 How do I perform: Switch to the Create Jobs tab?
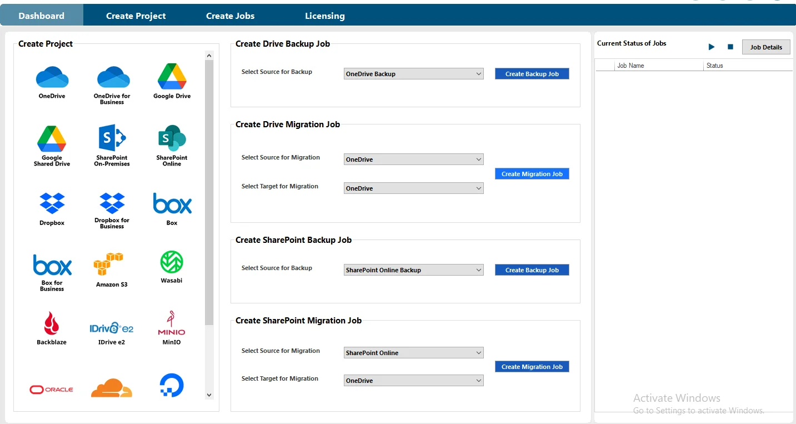(x=231, y=16)
